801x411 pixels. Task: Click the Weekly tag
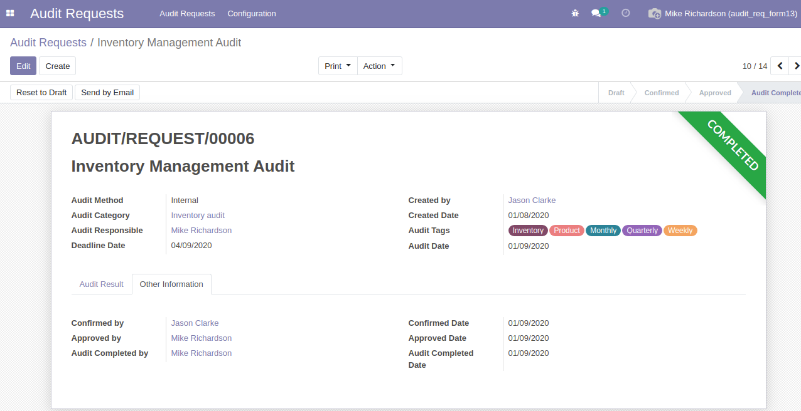pyautogui.click(x=680, y=231)
